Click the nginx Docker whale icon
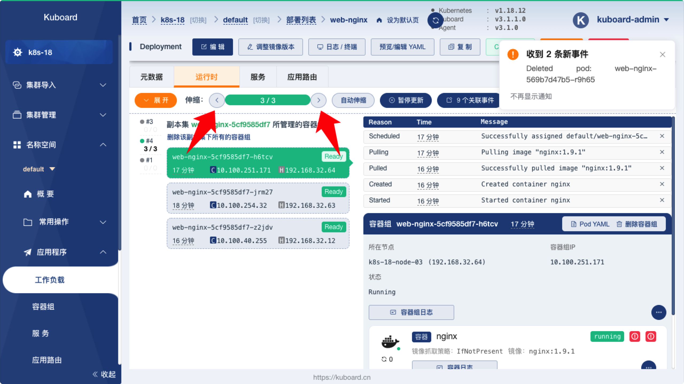684x384 pixels. point(390,342)
